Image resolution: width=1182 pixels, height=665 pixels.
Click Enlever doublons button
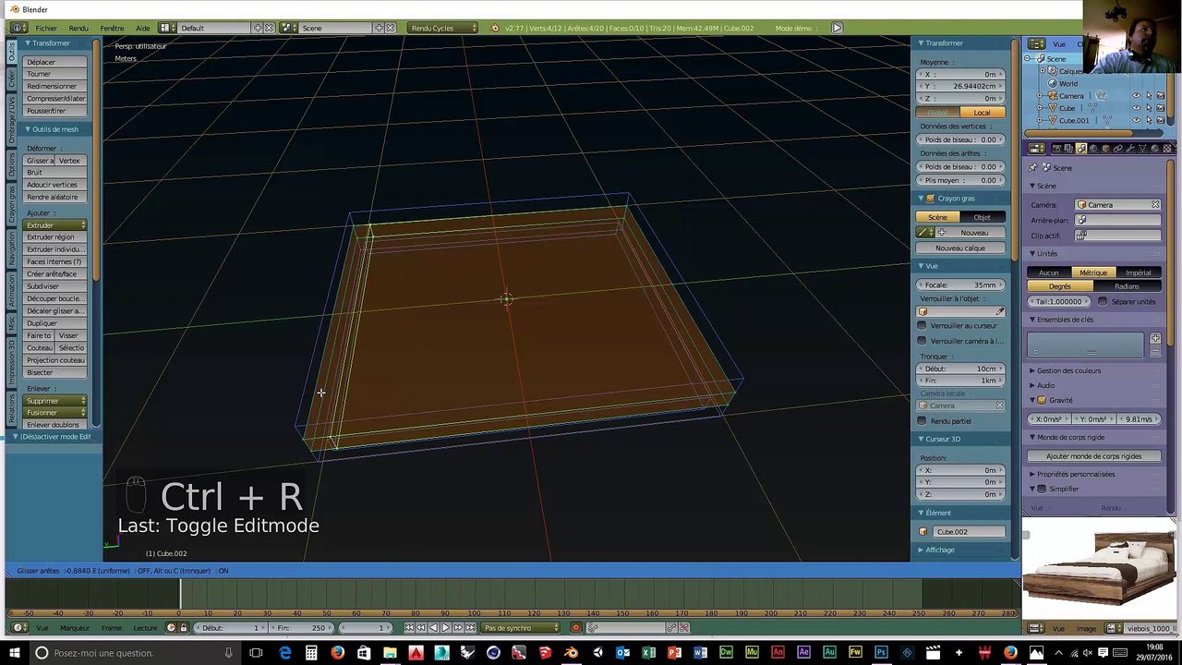(x=55, y=425)
